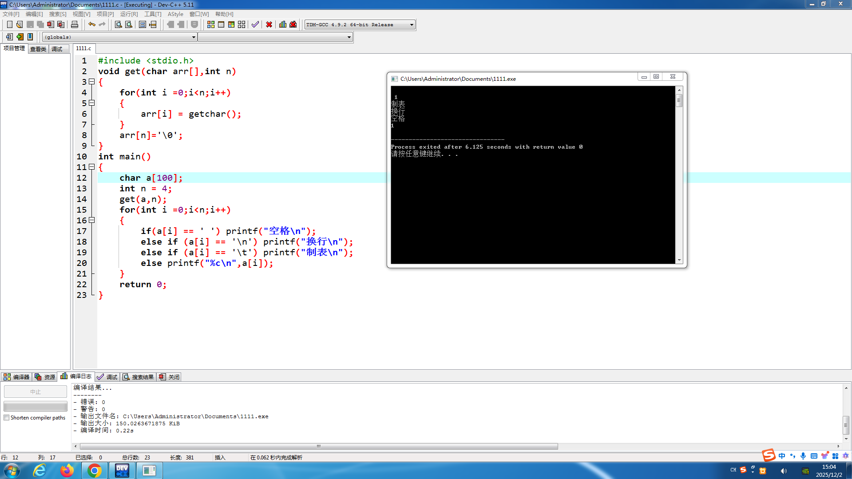The width and height of the screenshot is (852, 479).
Task: Enable Shorten compiler paths checkbox
Action: (x=7, y=418)
